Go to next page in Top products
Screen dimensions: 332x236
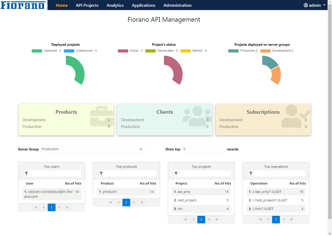134,202
